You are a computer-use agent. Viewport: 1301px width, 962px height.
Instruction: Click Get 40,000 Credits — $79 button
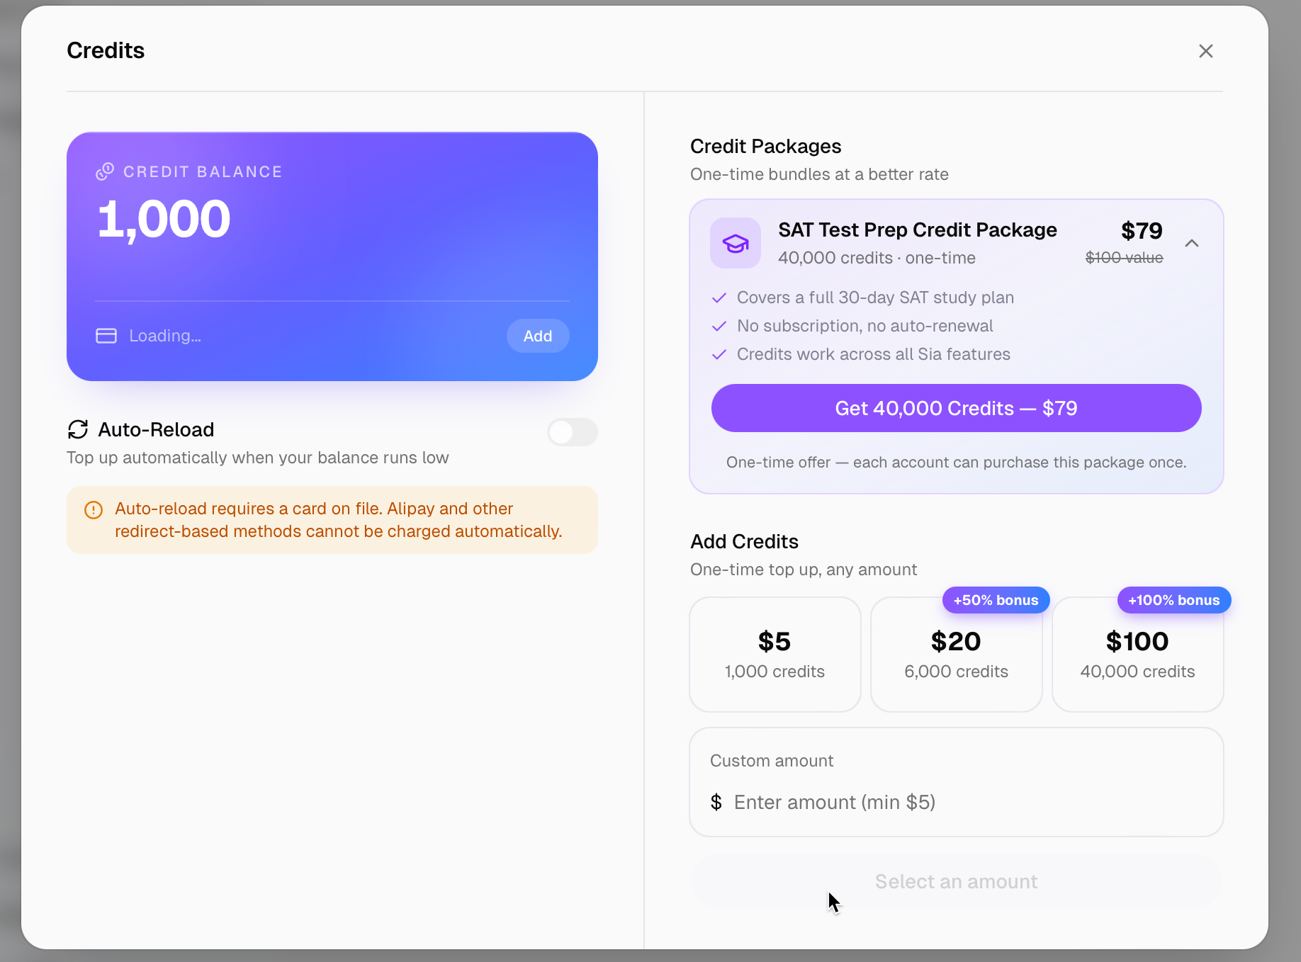957,408
